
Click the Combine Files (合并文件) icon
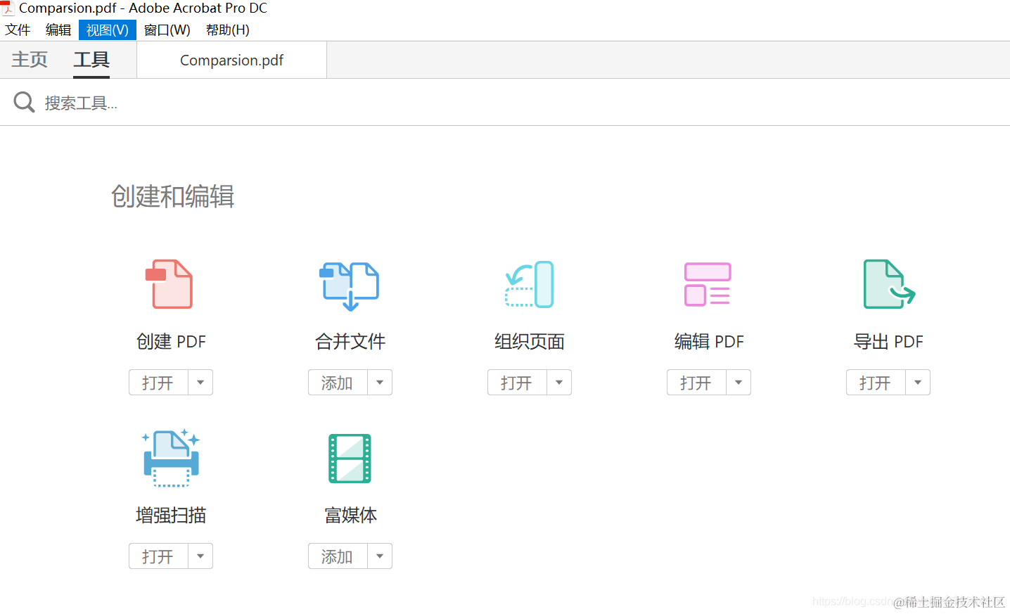[350, 286]
